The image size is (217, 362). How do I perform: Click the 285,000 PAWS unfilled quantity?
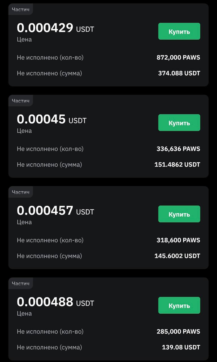point(178,331)
